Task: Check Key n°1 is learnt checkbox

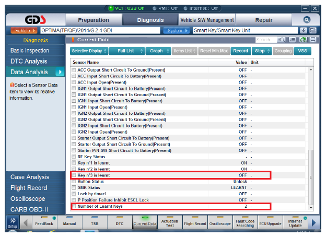Action: tap(74, 163)
